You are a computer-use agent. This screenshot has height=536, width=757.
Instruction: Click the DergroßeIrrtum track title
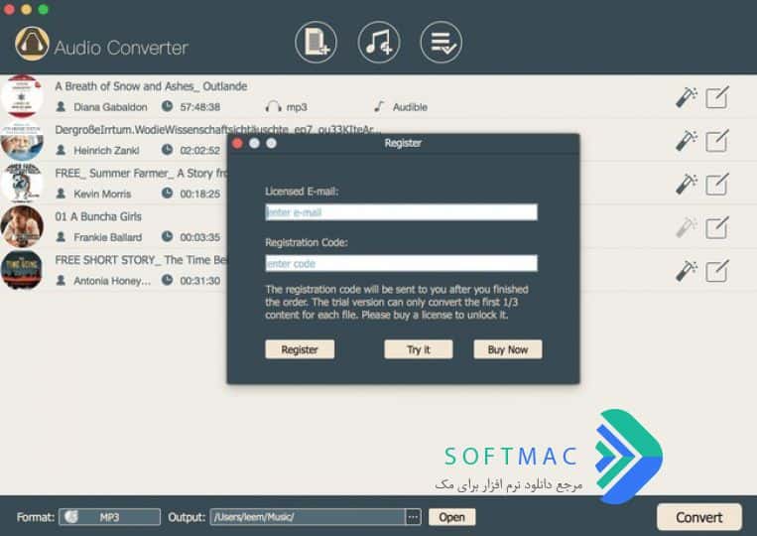click(218, 129)
